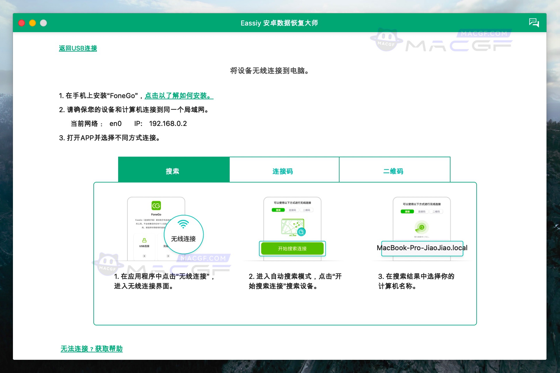Click the searching spinner icon in third panel
The height and width of the screenshot is (373, 560).
(421, 228)
